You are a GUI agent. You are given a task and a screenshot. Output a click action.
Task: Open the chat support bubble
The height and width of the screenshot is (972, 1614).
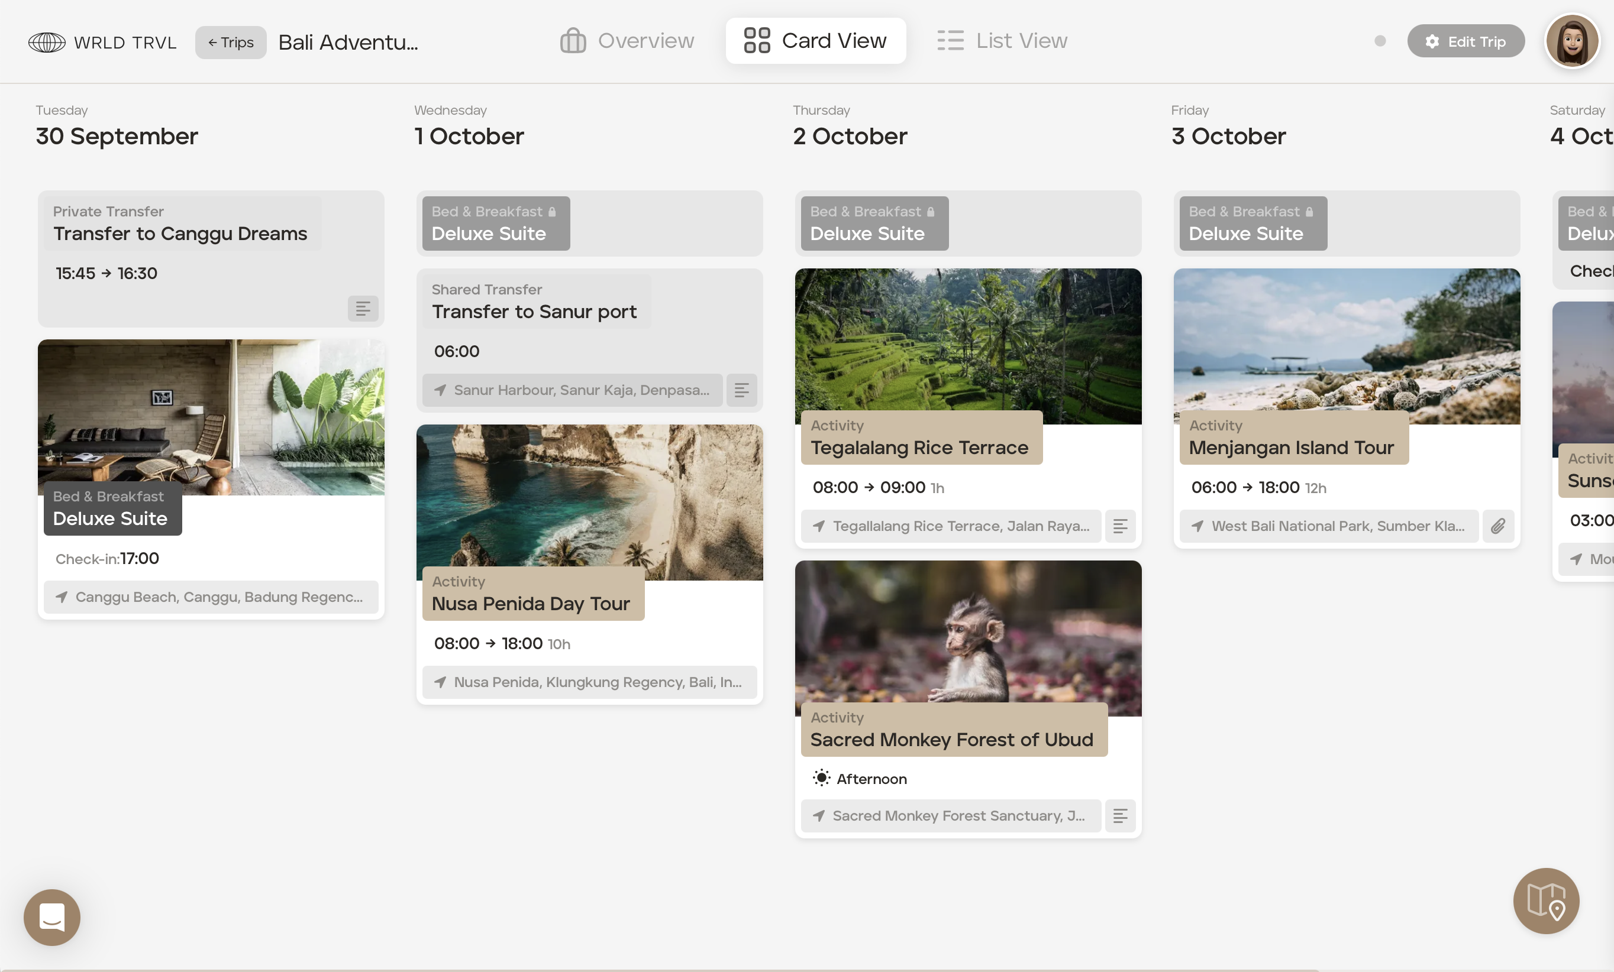click(51, 916)
